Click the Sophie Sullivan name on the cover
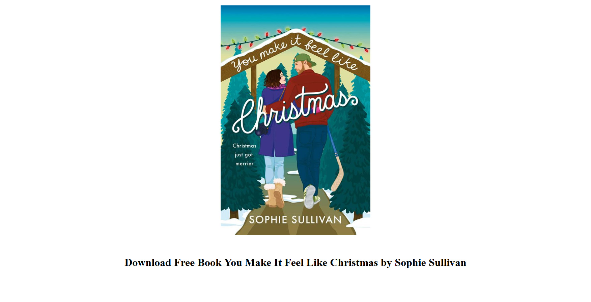Viewport: 591px width, 302px height. (295, 220)
